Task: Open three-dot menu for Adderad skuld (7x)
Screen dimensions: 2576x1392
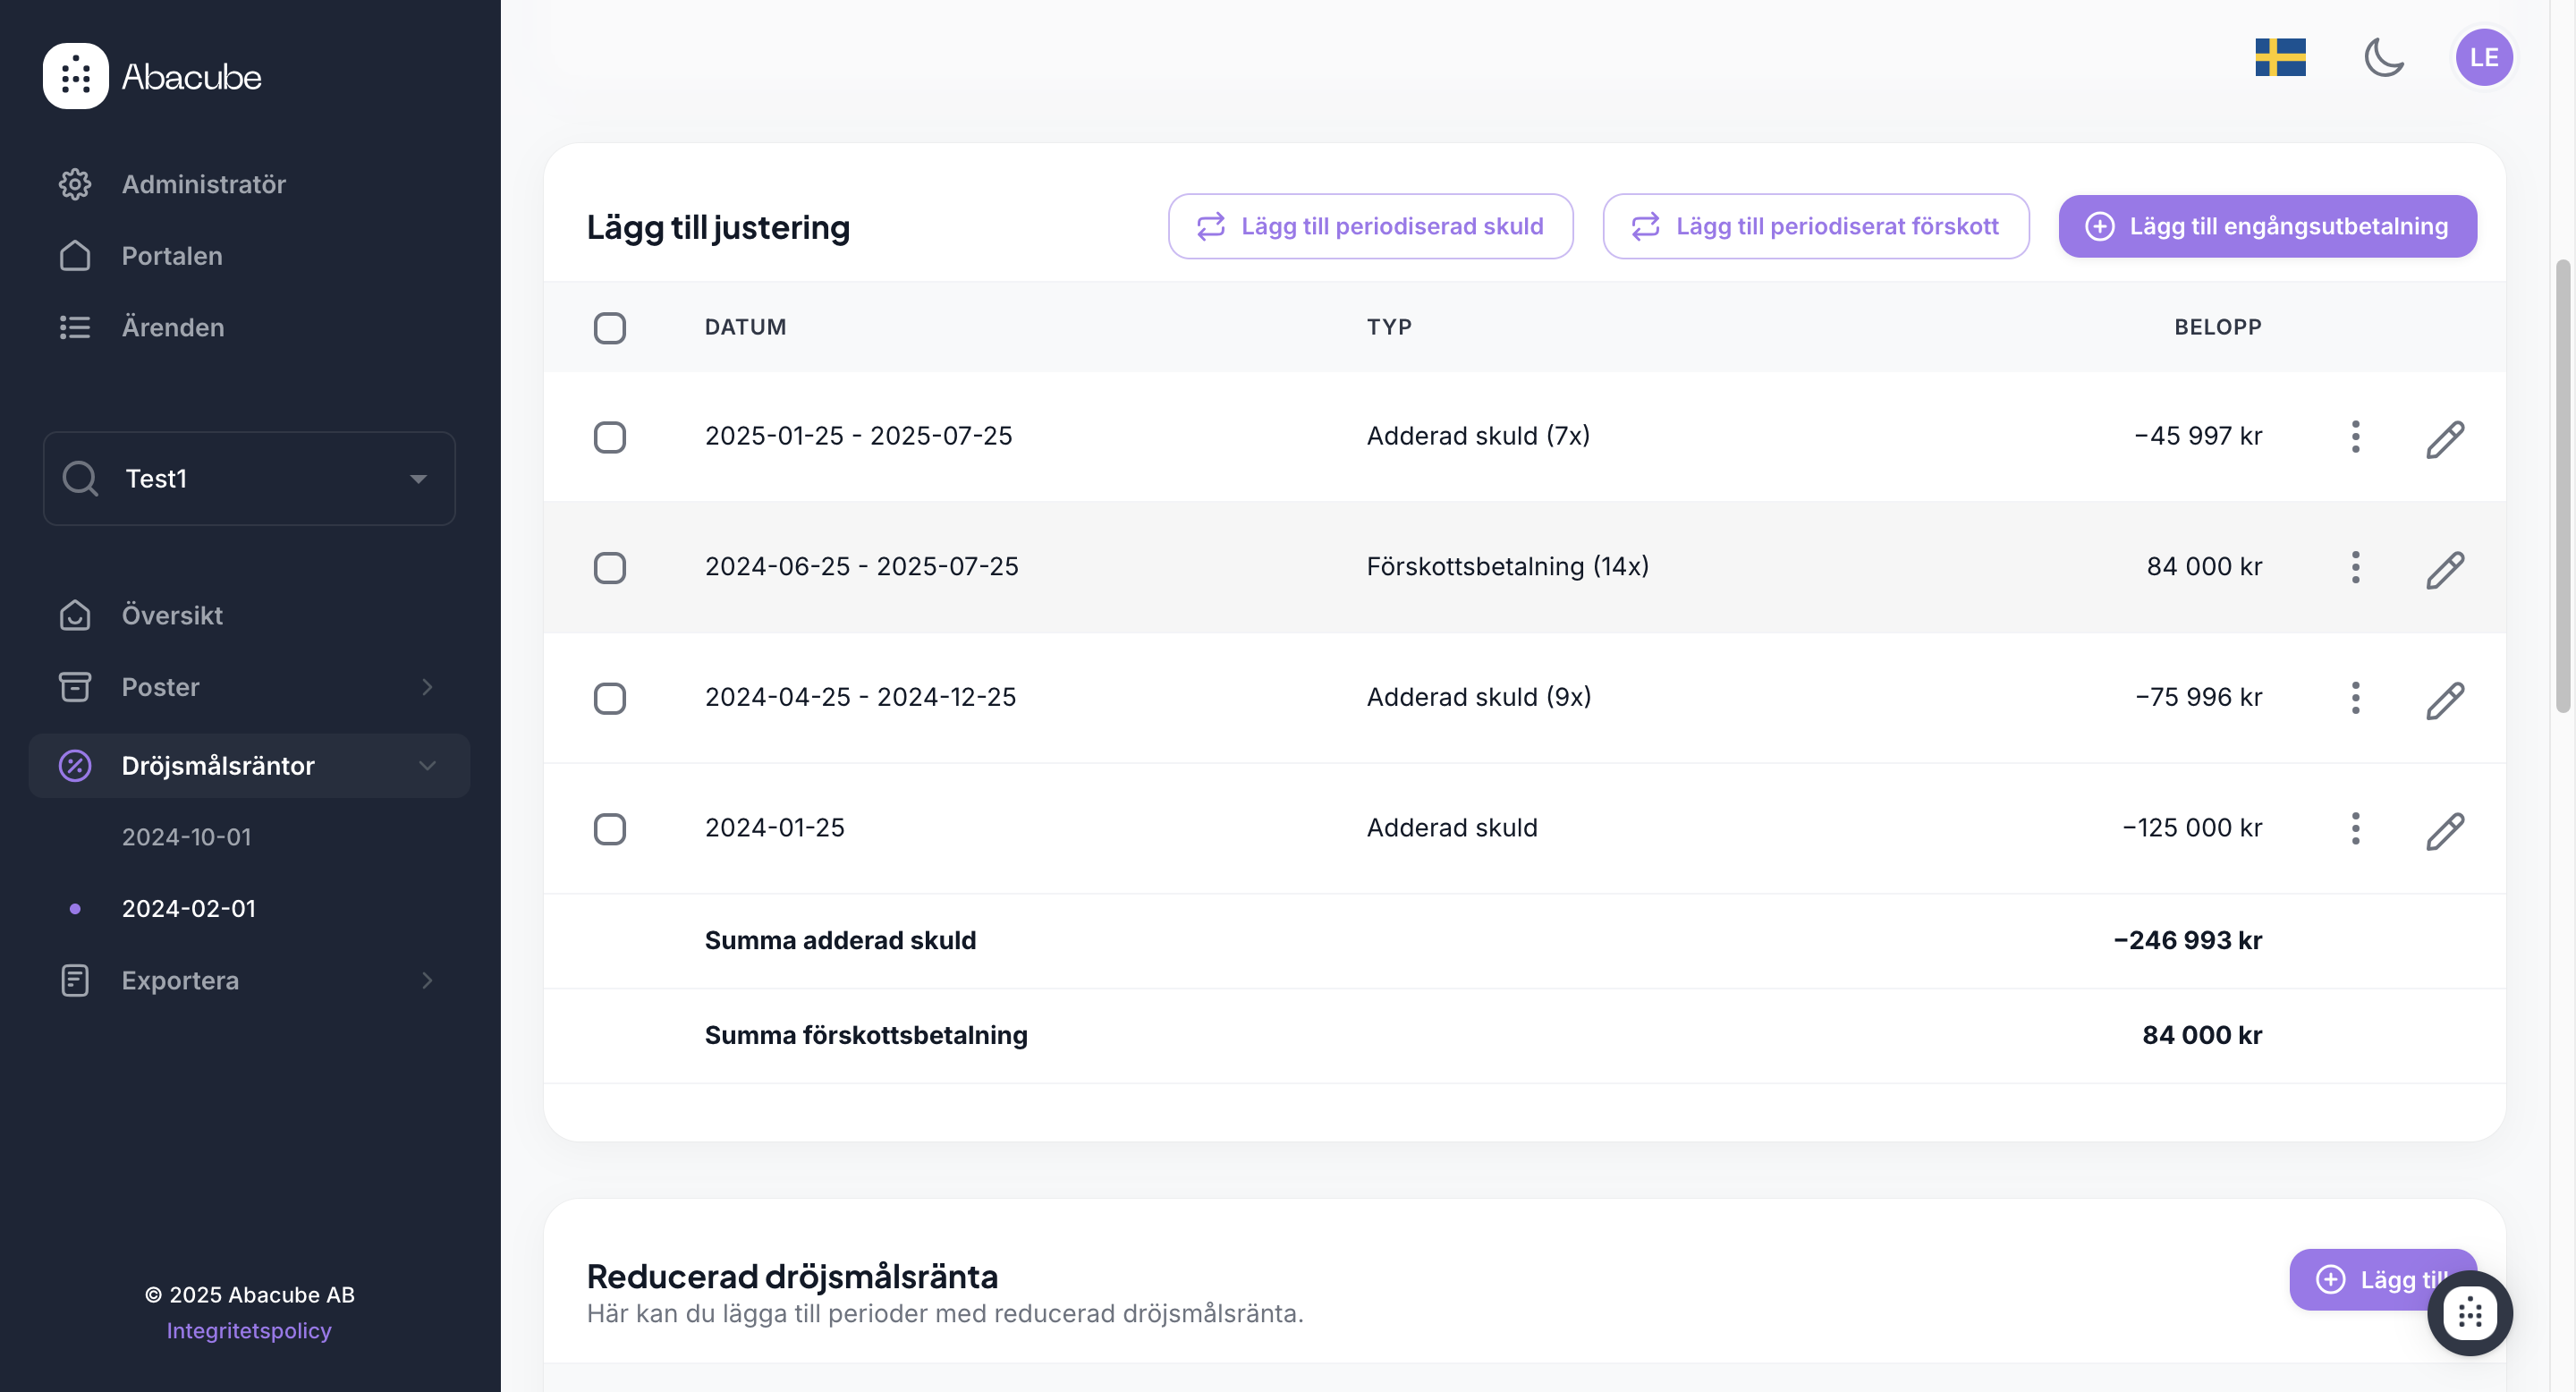Action: [x=2355, y=437]
